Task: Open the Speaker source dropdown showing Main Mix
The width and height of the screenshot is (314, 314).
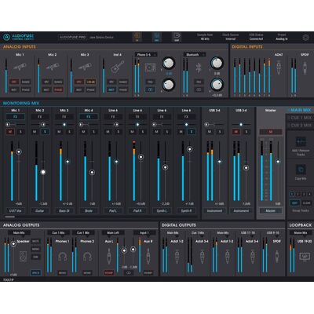Action: coord(19,232)
